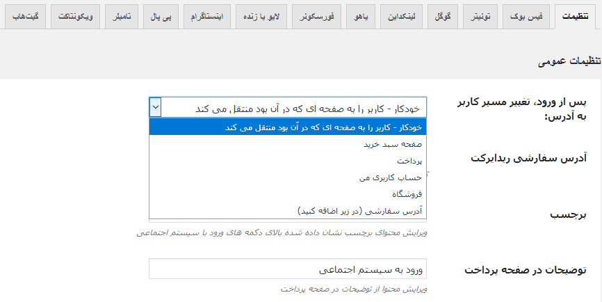This screenshot has height=302, width=602.
Task: Choose فروشگاه from the dropdown list
Action: coord(288,194)
